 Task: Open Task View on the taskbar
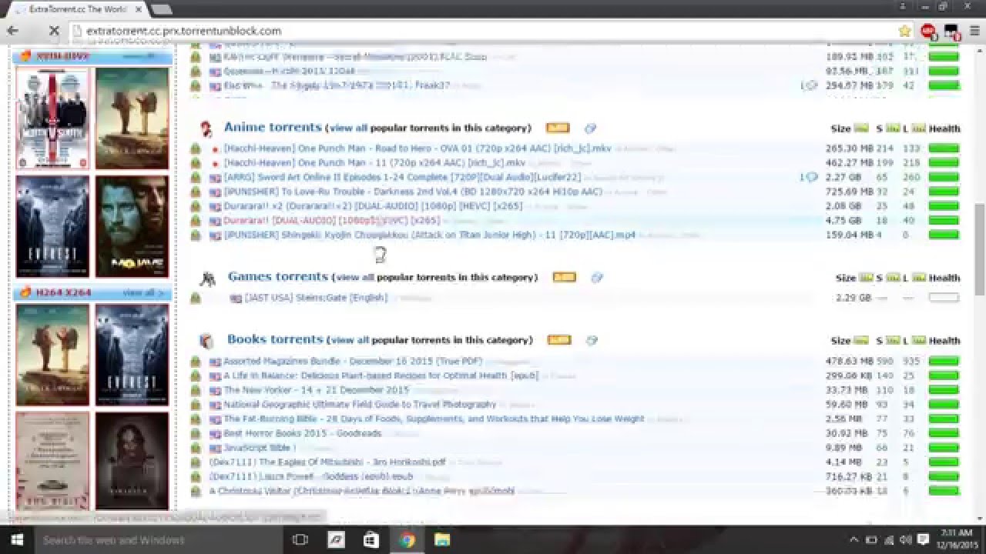coord(300,540)
